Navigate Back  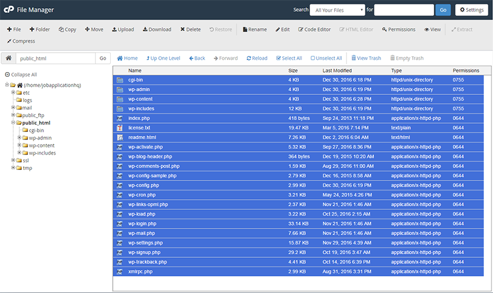coord(197,58)
